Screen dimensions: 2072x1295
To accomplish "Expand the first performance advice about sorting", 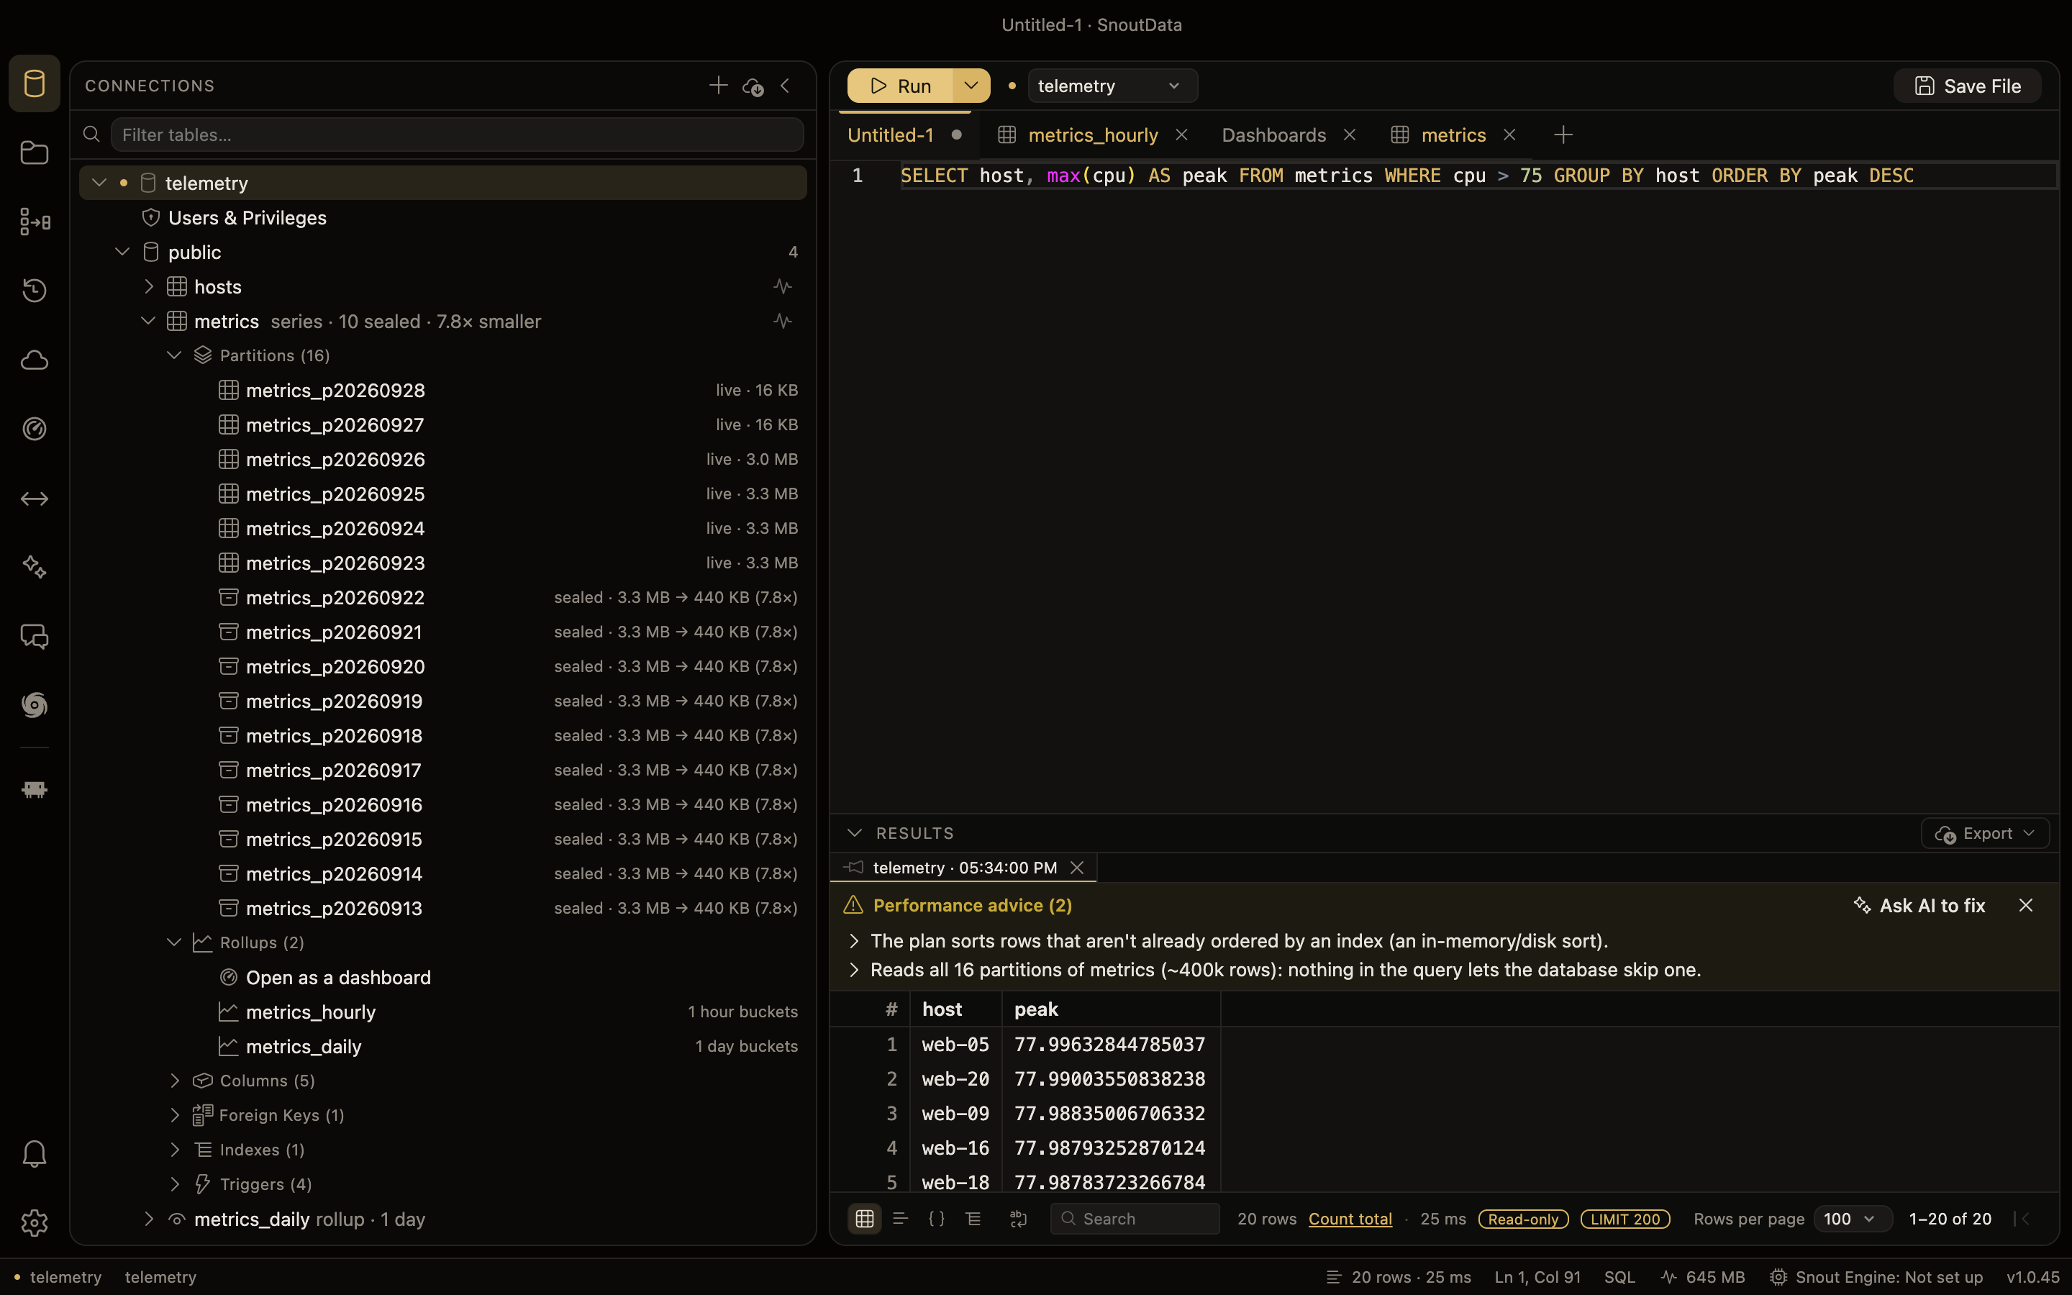I will (x=854, y=940).
